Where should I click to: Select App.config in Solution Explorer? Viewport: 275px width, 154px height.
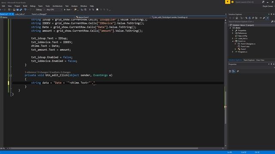(x=242, y=36)
